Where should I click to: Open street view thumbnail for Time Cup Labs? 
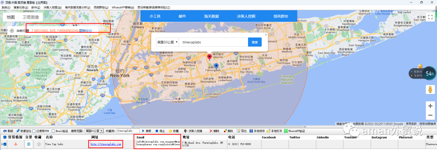(29, 144)
